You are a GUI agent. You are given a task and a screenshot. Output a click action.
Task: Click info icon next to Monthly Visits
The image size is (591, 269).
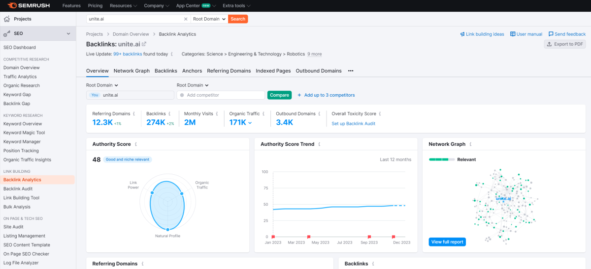tap(217, 113)
